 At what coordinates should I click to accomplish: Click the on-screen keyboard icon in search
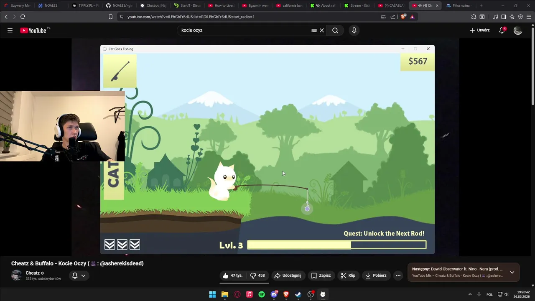pyautogui.click(x=314, y=30)
